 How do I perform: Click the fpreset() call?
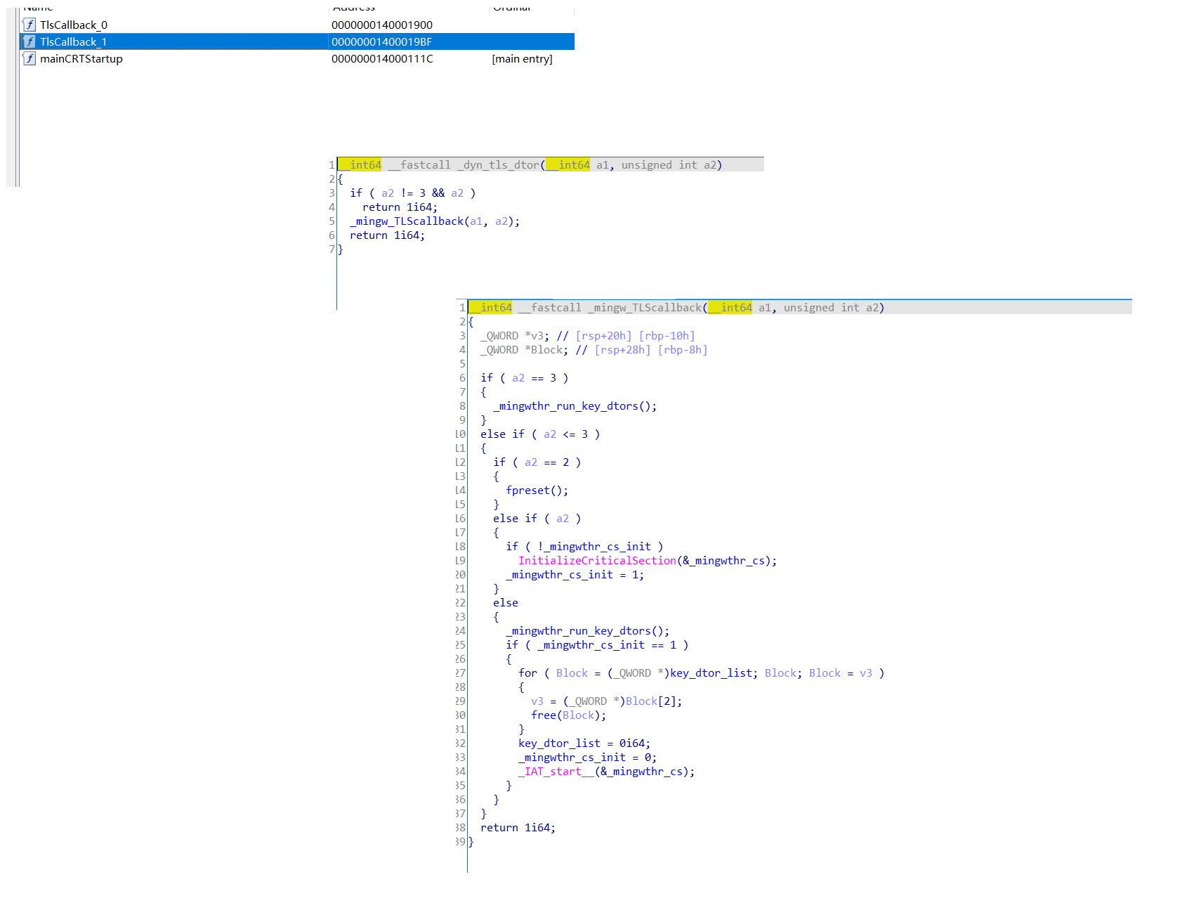tap(537, 490)
